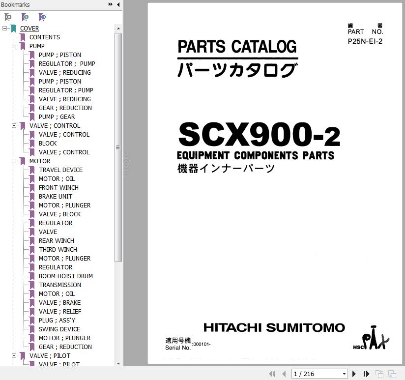Open the CONTENTS bookmark

coord(45,37)
